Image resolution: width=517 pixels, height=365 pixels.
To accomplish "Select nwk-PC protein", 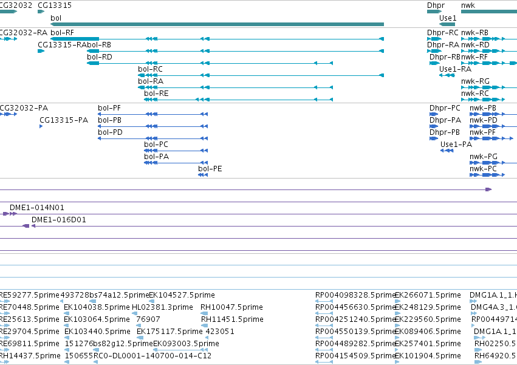I will click(487, 175).
